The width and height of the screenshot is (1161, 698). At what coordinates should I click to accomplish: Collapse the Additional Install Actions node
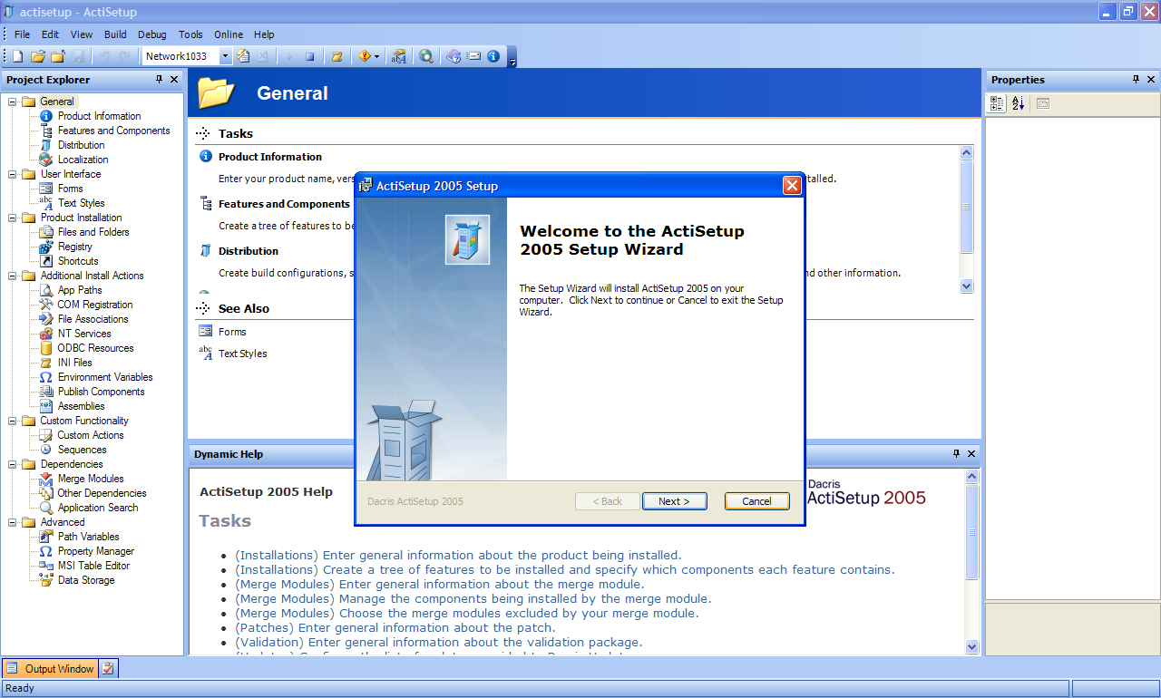pyautogui.click(x=13, y=276)
